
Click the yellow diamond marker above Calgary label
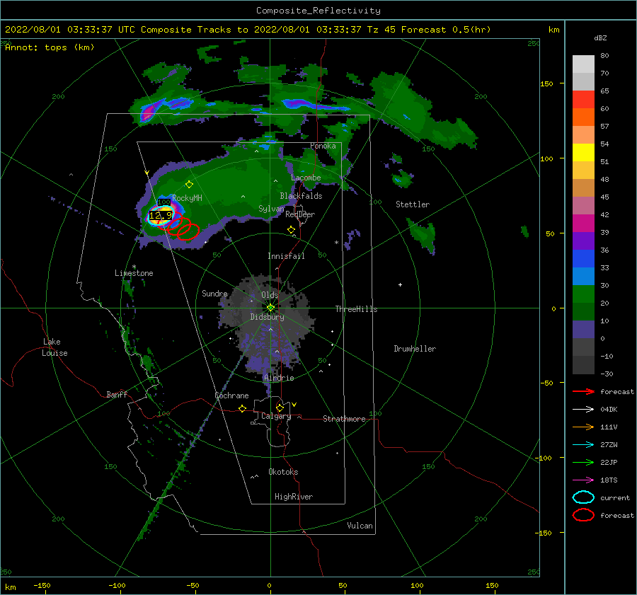tap(280, 408)
